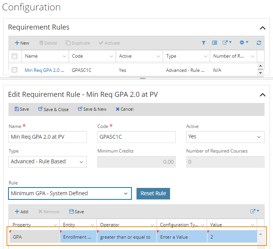Collapse the Requirement Rules panel
The height and width of the screenshot is (249, 273).
pyautogui.click(x=262, y=28)
